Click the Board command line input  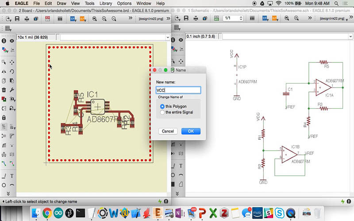(113, 37)
